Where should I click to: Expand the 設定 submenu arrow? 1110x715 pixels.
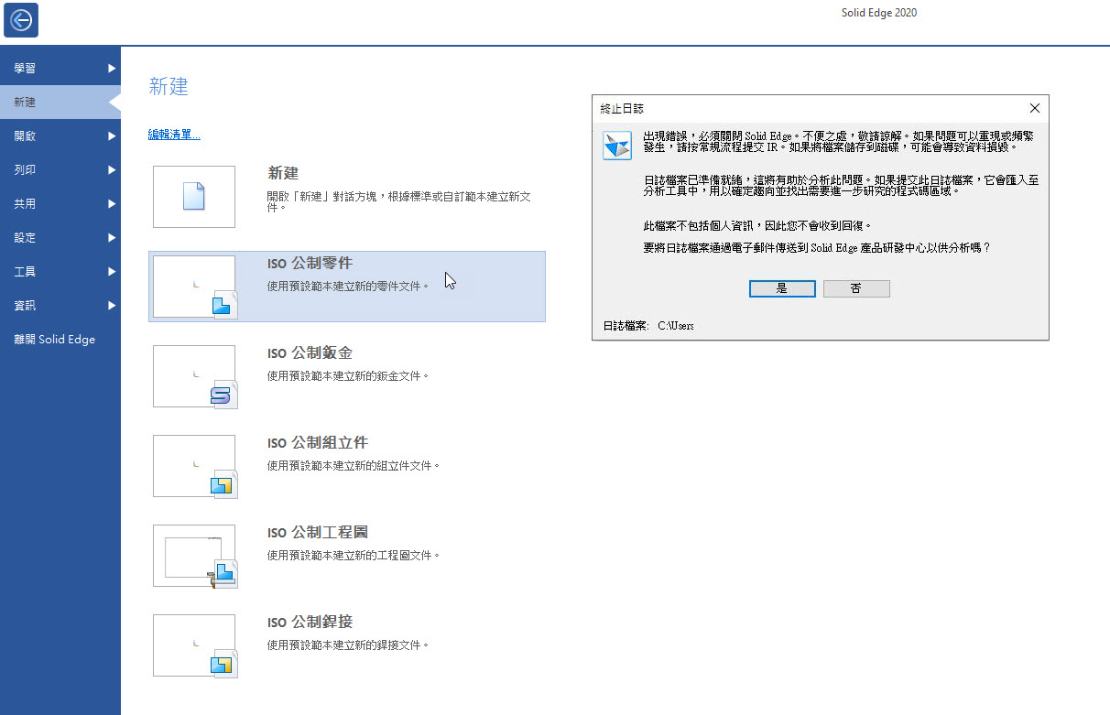click(112, 238)
